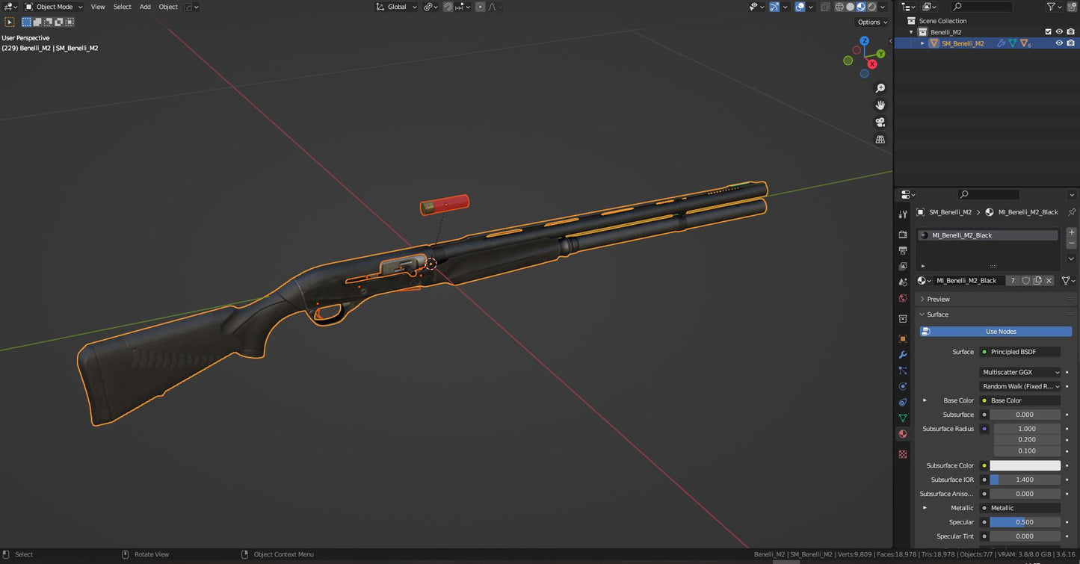Image resolution: width=1080 pixels, height=564 pixels.
Task: Expand the Preview section in material properties
Action: click(936, 299)
